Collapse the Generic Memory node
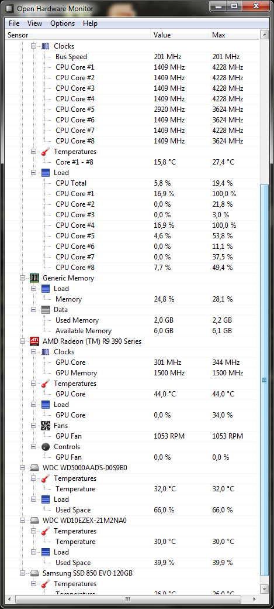274x609 pixels. coord(22,278)
